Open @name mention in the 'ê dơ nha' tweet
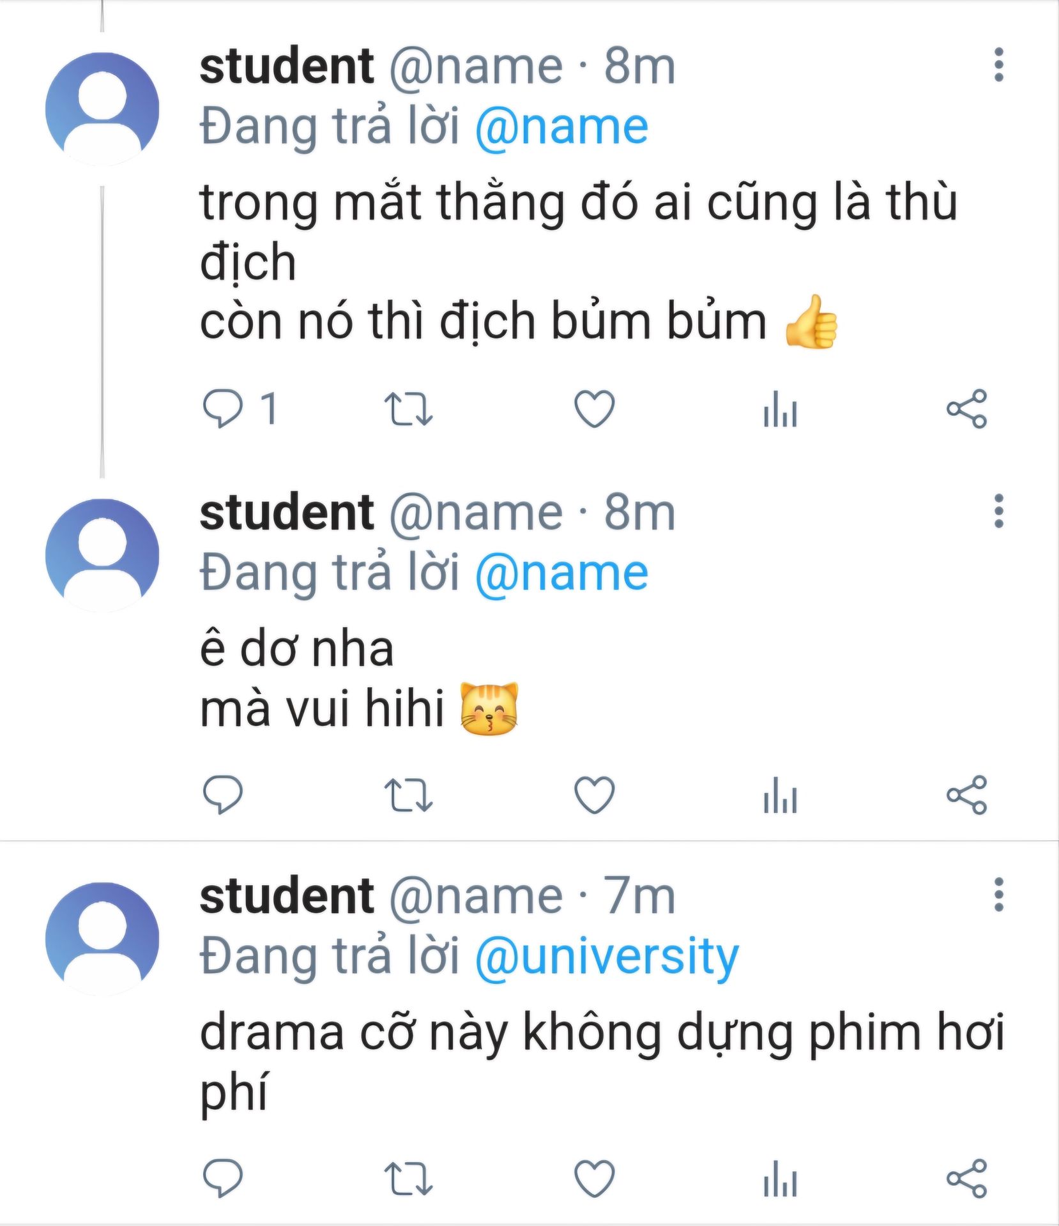 pyautogui.click(x=561, y=573)
